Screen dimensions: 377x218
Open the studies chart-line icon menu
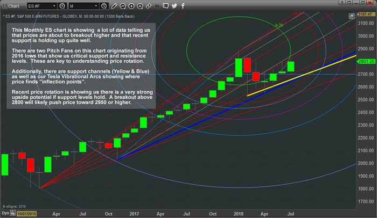tap(123, 6)
